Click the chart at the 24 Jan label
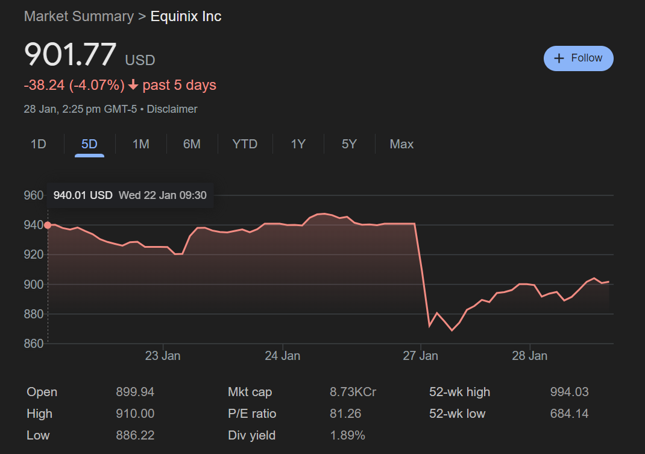This screenshot has width=645, height=454. [283, 356]
